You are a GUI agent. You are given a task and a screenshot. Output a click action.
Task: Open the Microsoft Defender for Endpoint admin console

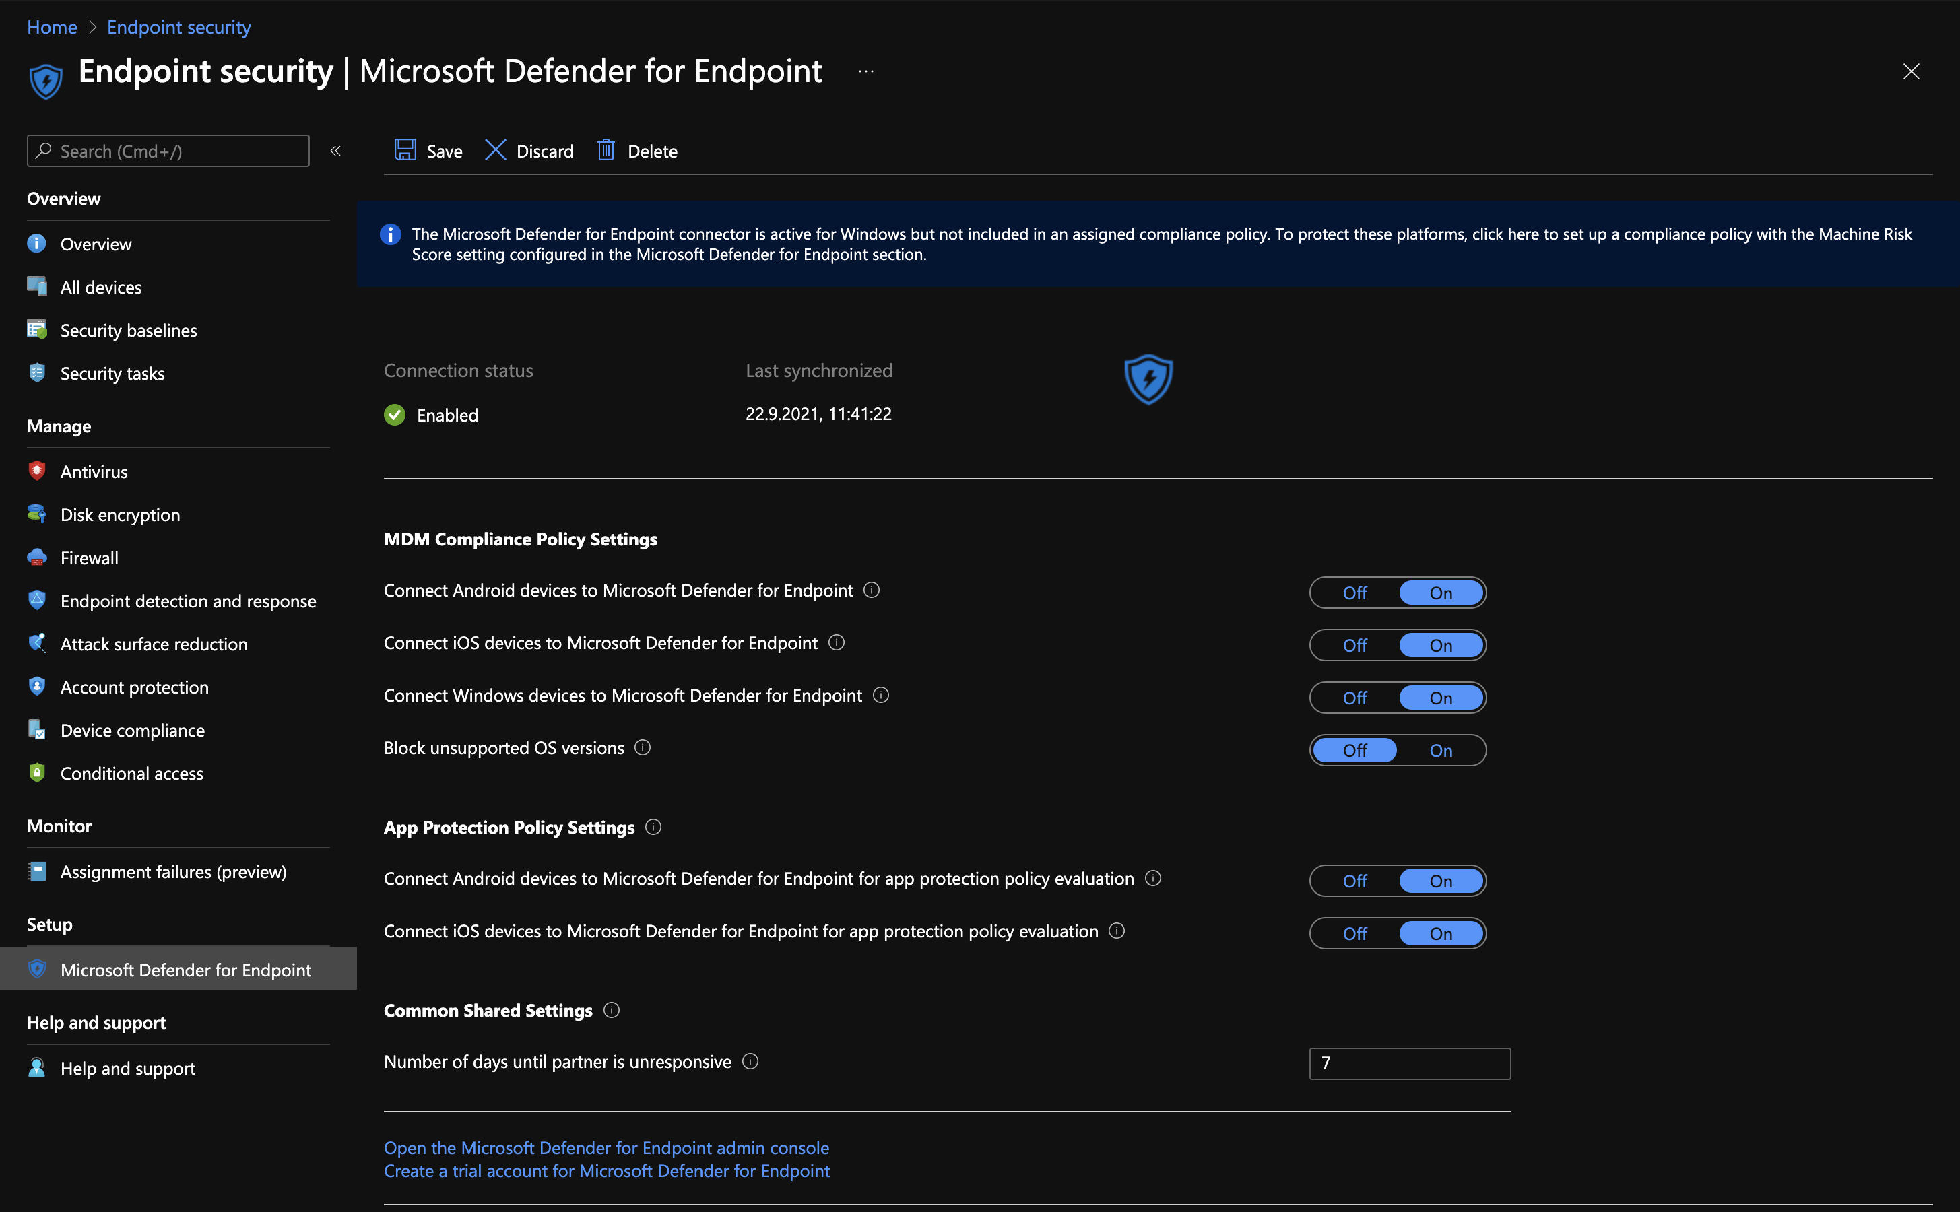click(x=606, y=1148)
